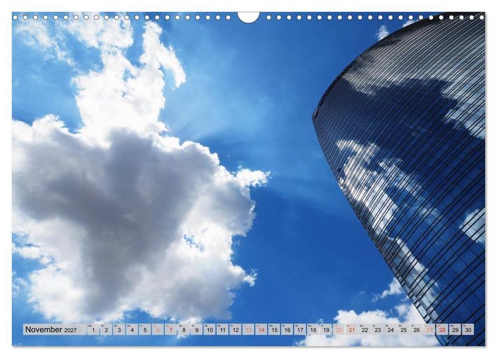Screen dimensions: 497x358
Task: Choose date 18 in the calendar strip
Action: pyautogui.click(x=313, y=329)
